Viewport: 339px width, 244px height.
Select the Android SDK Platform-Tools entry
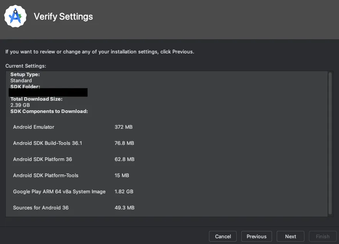click(46, 175)
